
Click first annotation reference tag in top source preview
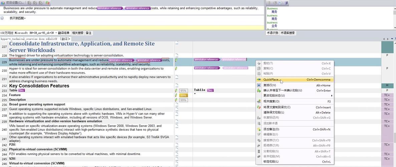[110, 8]
